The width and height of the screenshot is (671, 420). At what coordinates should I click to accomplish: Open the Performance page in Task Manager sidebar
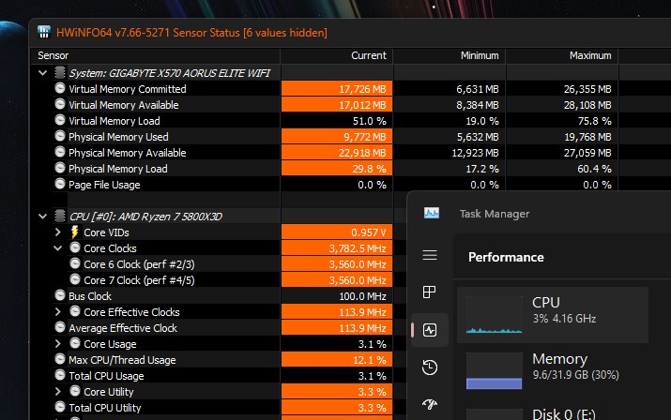(x=430, y=330)
